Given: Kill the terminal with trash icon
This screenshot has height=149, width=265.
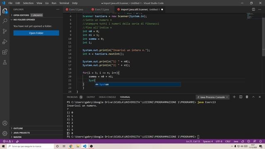Looking at the screenshot, I should [x=247, y=97].
